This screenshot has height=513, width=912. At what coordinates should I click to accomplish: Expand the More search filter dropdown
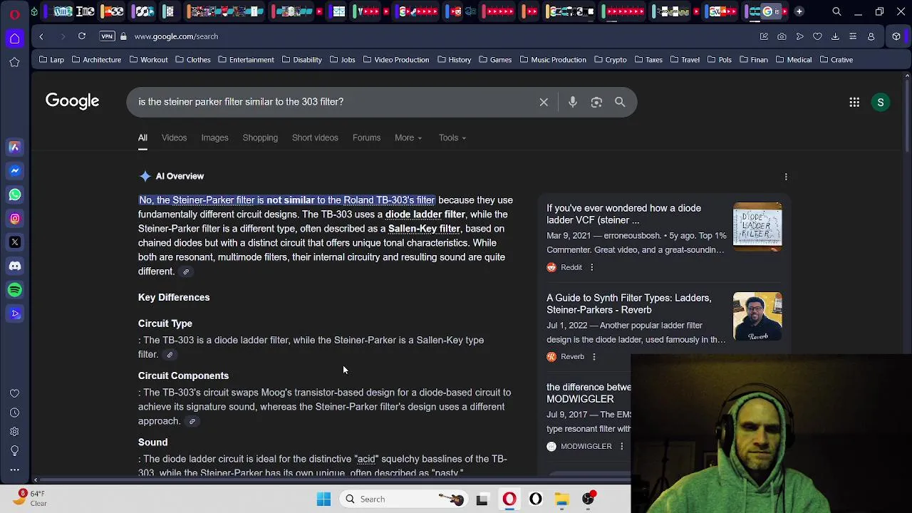pos(408,138)
